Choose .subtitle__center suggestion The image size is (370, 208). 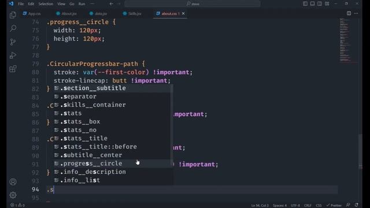tap(112, 155)
